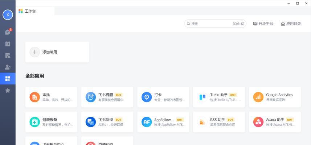311x145 pixels.
Task: Click the RSS 助手 name text
Action: [218, 120]
